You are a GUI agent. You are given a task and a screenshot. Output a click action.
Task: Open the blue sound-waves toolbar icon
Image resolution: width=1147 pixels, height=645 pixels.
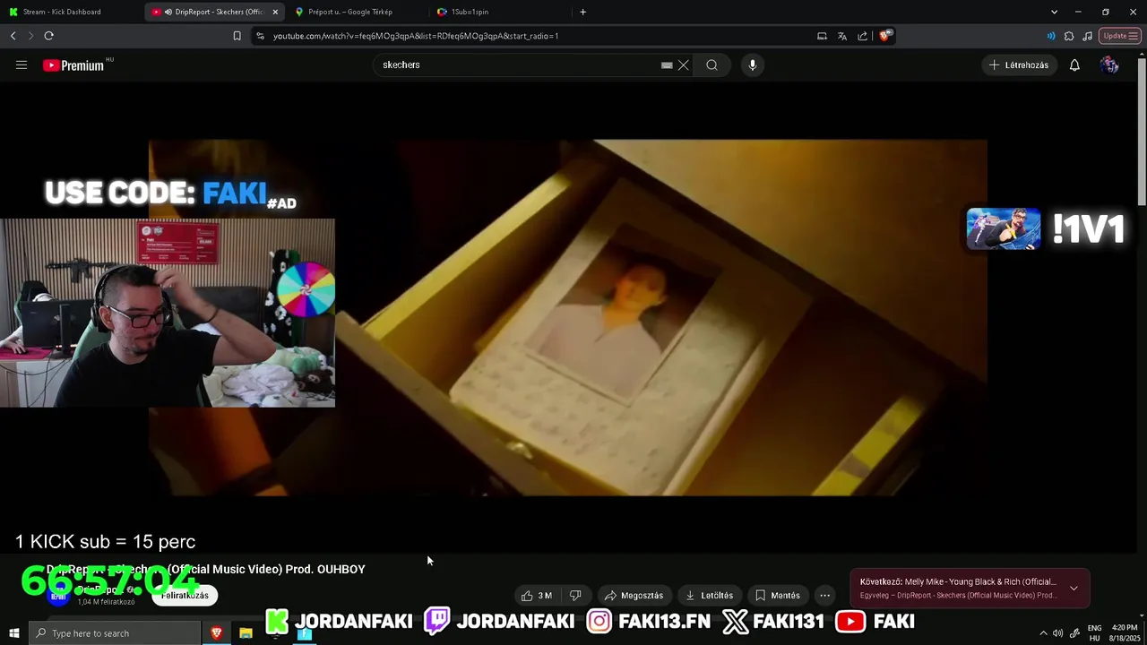click(x=1051, y=36)
